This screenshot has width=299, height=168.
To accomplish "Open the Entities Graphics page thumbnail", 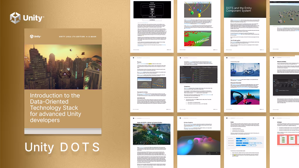I will (x=199, y=142).
